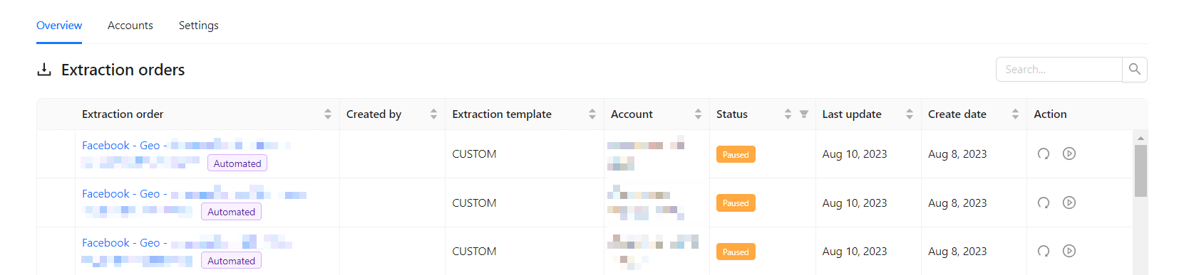The image size is (1179, 275).
Task: Click the download icon beside Extraction orders
Action: [44, 70]
